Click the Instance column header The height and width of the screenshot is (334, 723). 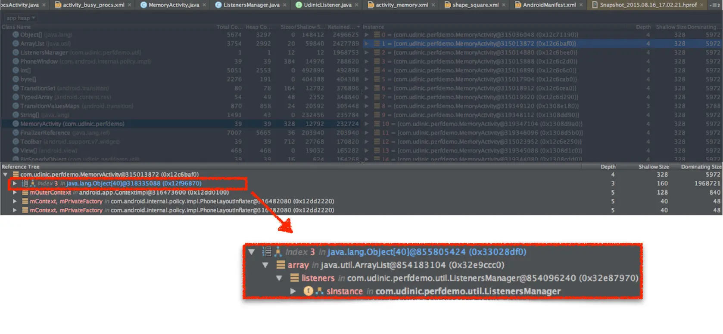[373, 27]
